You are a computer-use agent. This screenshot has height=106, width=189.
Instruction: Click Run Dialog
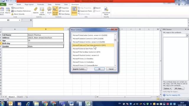coord(64,14)
